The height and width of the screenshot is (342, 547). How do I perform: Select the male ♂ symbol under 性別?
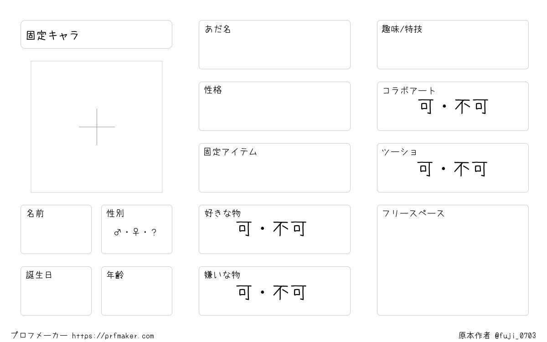117,233
